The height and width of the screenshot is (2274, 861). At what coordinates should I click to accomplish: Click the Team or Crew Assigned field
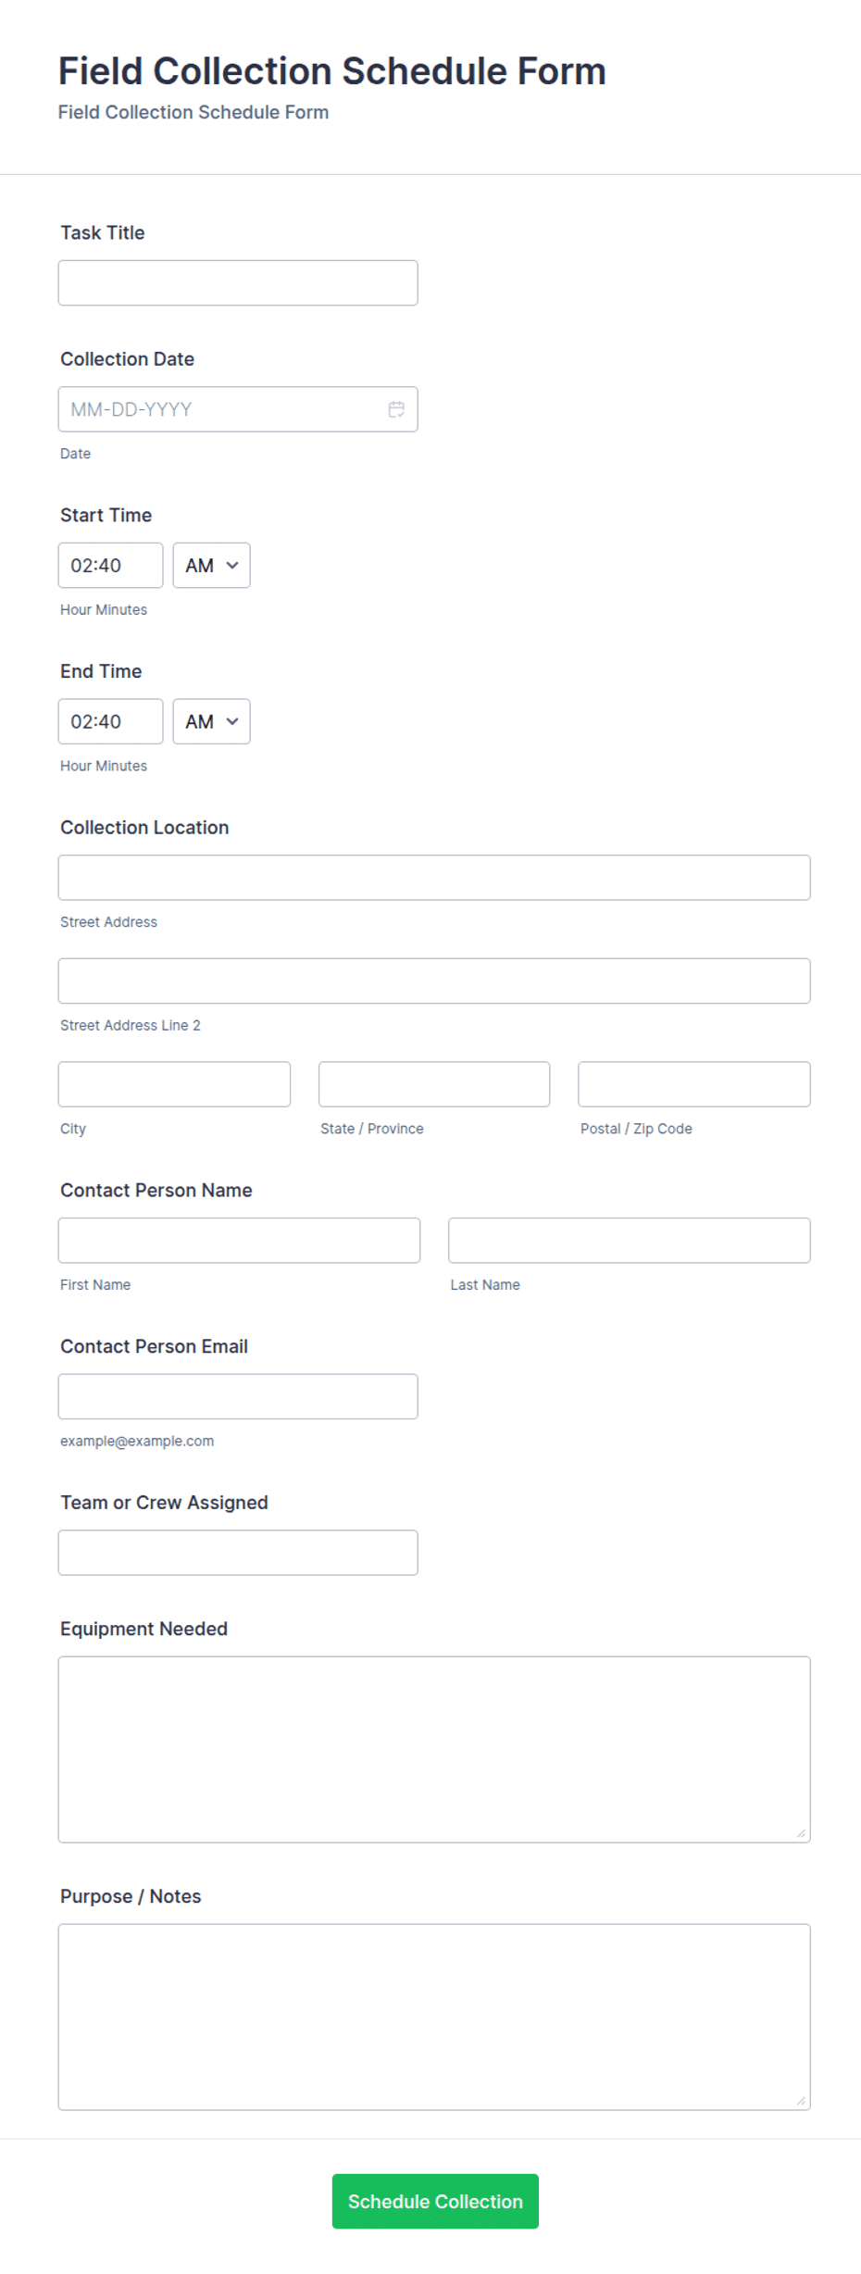pos(238,1553)
